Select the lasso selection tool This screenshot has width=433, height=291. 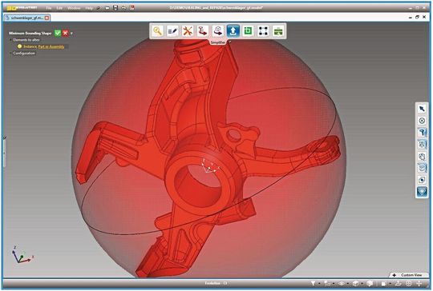[422, 156]
